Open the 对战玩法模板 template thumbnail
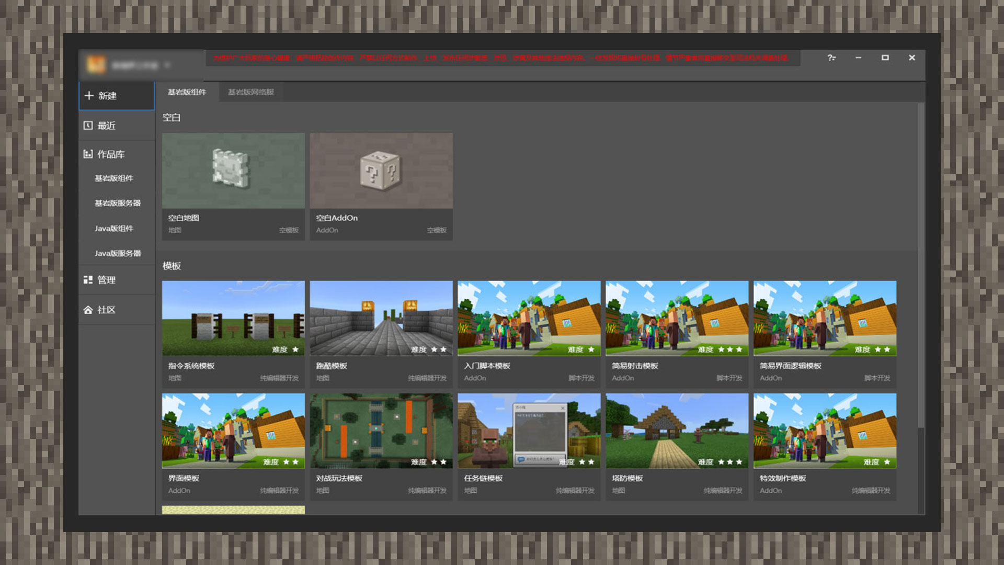 coord(381,431)
